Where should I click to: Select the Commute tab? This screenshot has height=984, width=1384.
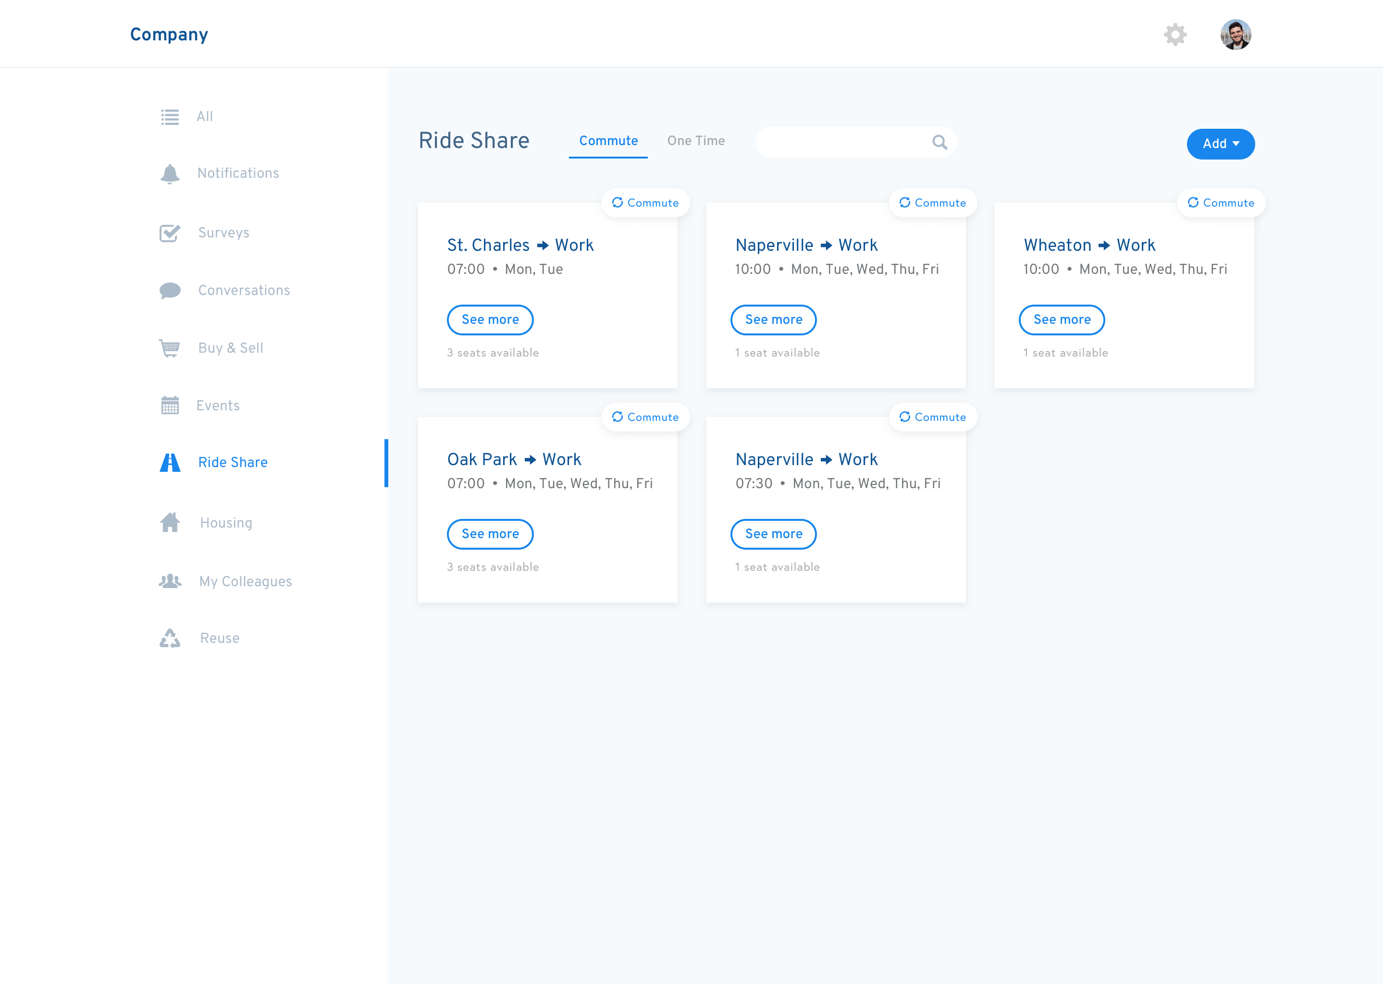click(x=608, y=141)
